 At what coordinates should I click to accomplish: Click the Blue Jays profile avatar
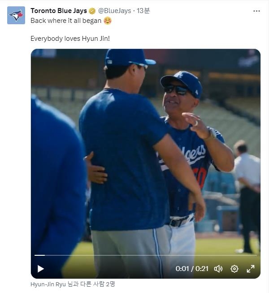(16, 15)
